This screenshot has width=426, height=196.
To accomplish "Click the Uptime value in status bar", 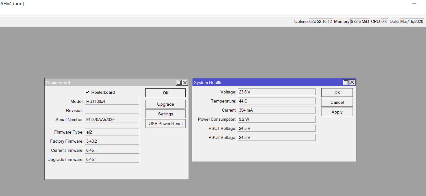I will coord(320,21).
